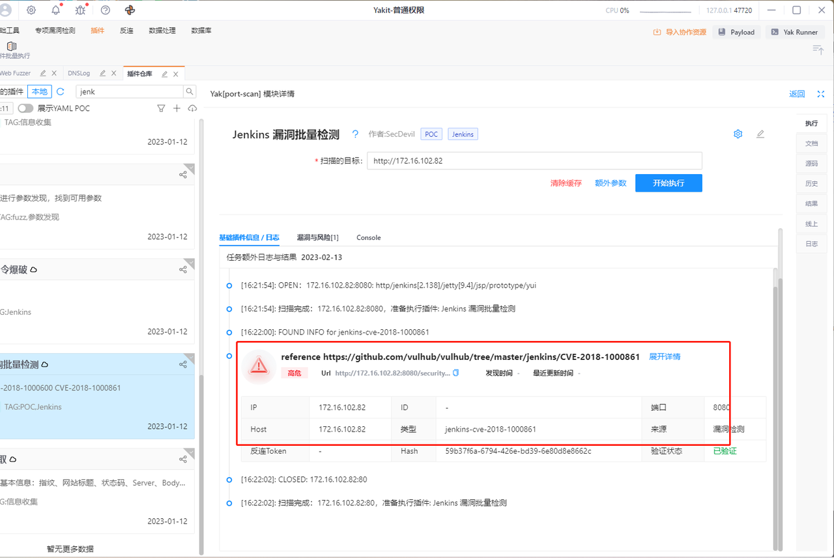Click the cloud download icon above plugin list
Viewport: 834px width, 558px height.
click(x=192, y=108)
